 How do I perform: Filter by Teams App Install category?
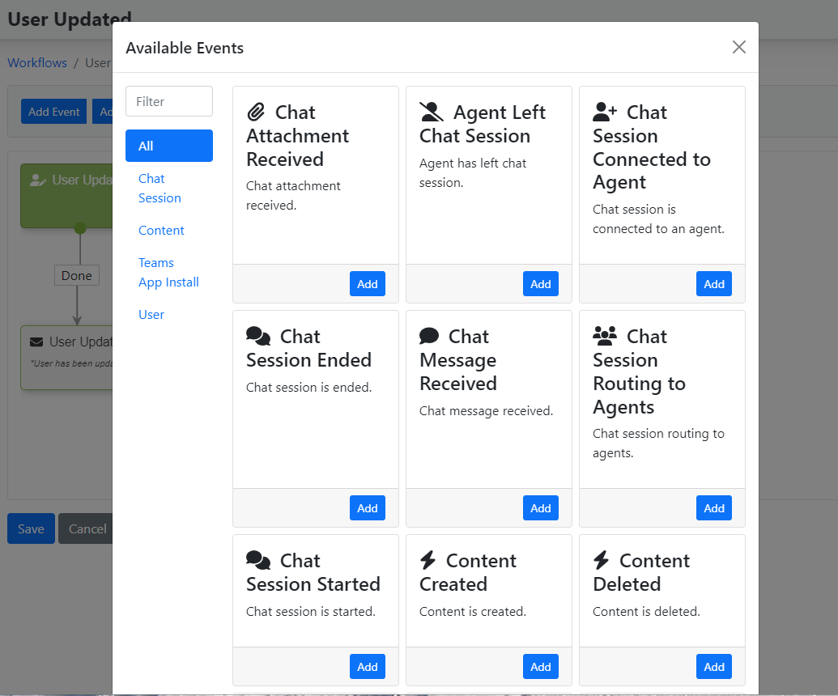click(169, 273)
